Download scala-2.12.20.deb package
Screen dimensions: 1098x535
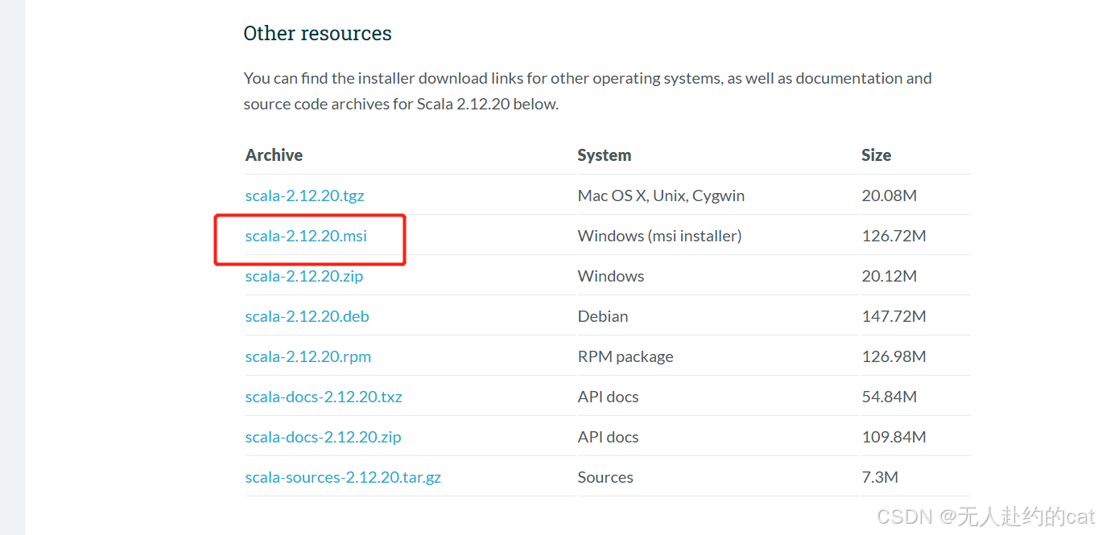[308, 316]
